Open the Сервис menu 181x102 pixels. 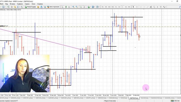27,4
